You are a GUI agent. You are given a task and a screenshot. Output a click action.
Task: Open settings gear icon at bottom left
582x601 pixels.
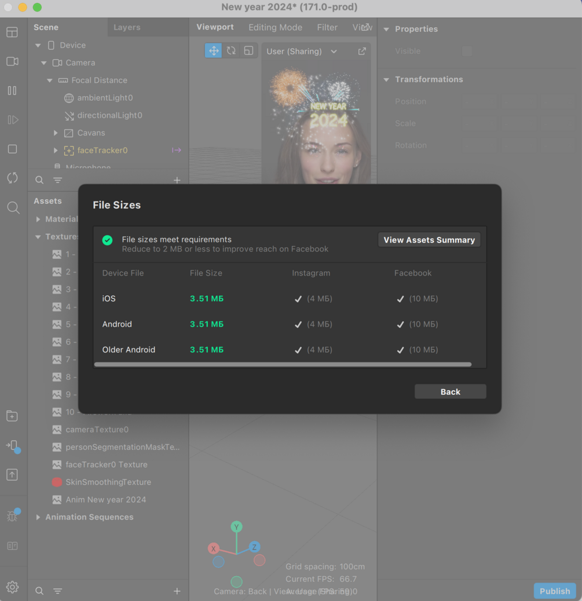12,587
